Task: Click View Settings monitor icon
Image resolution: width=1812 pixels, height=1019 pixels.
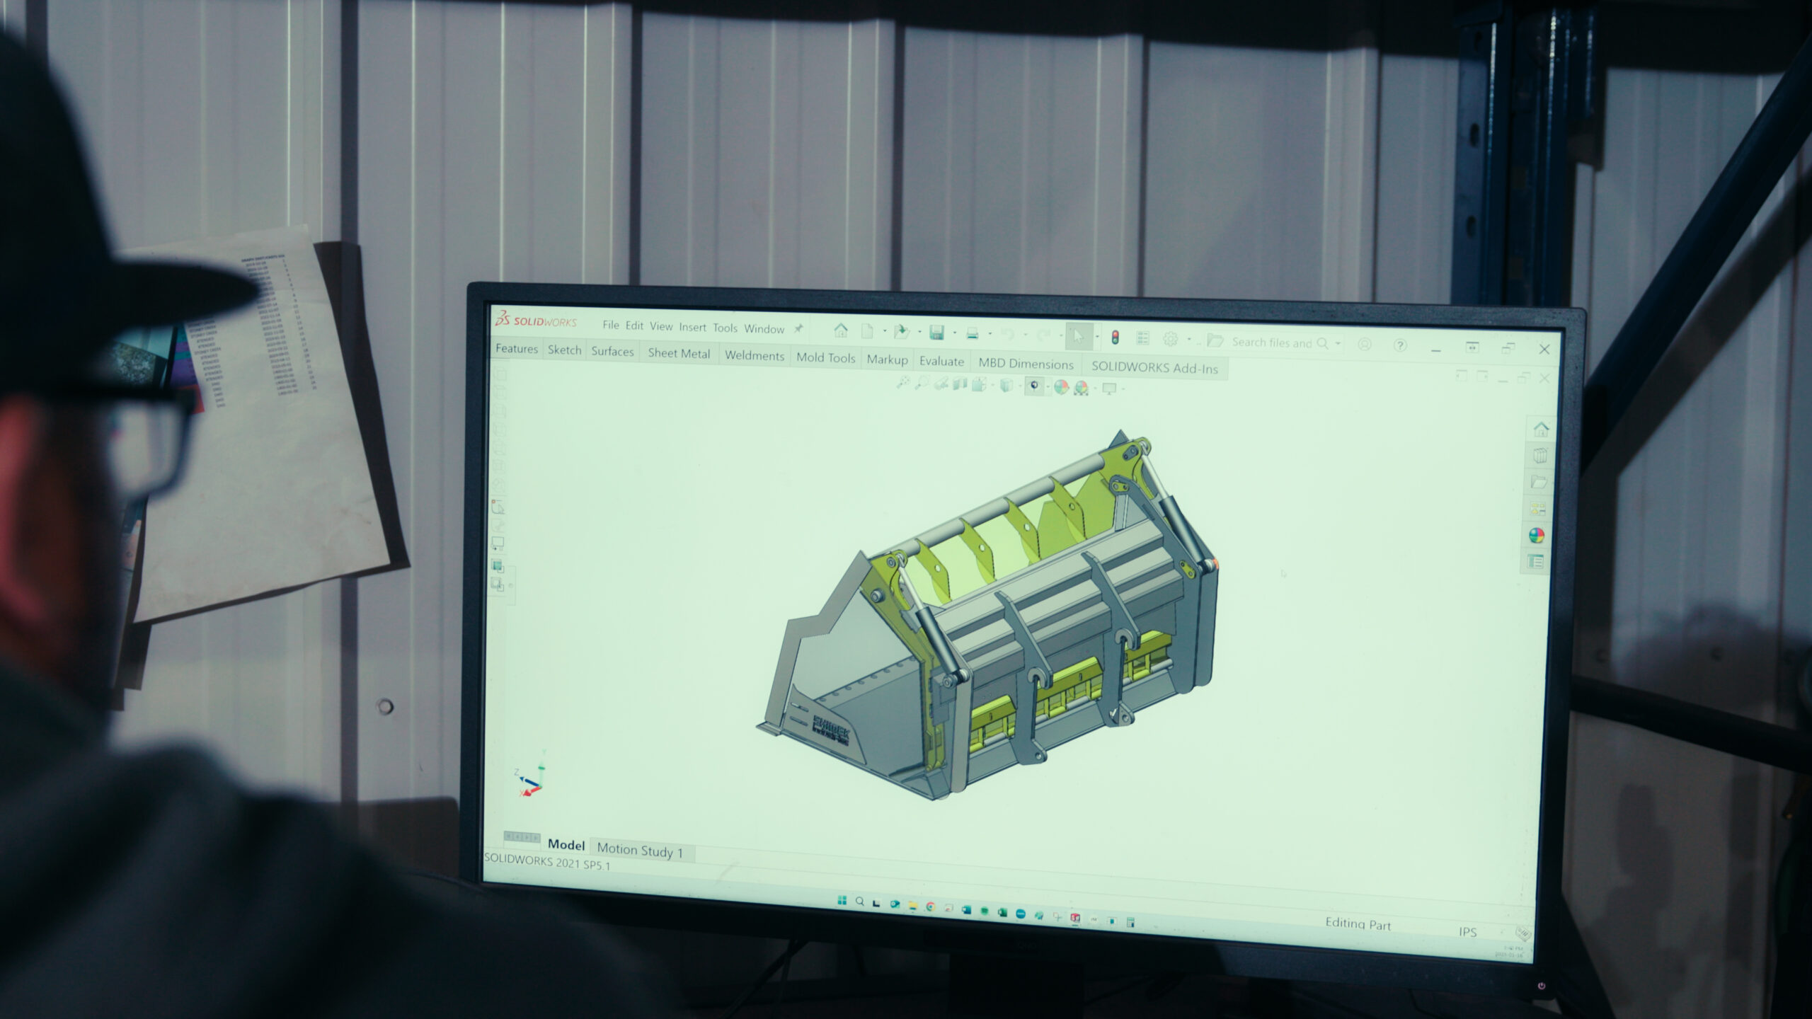Action: coord(1109,388)
